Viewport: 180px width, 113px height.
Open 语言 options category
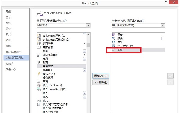pos(8,40)
